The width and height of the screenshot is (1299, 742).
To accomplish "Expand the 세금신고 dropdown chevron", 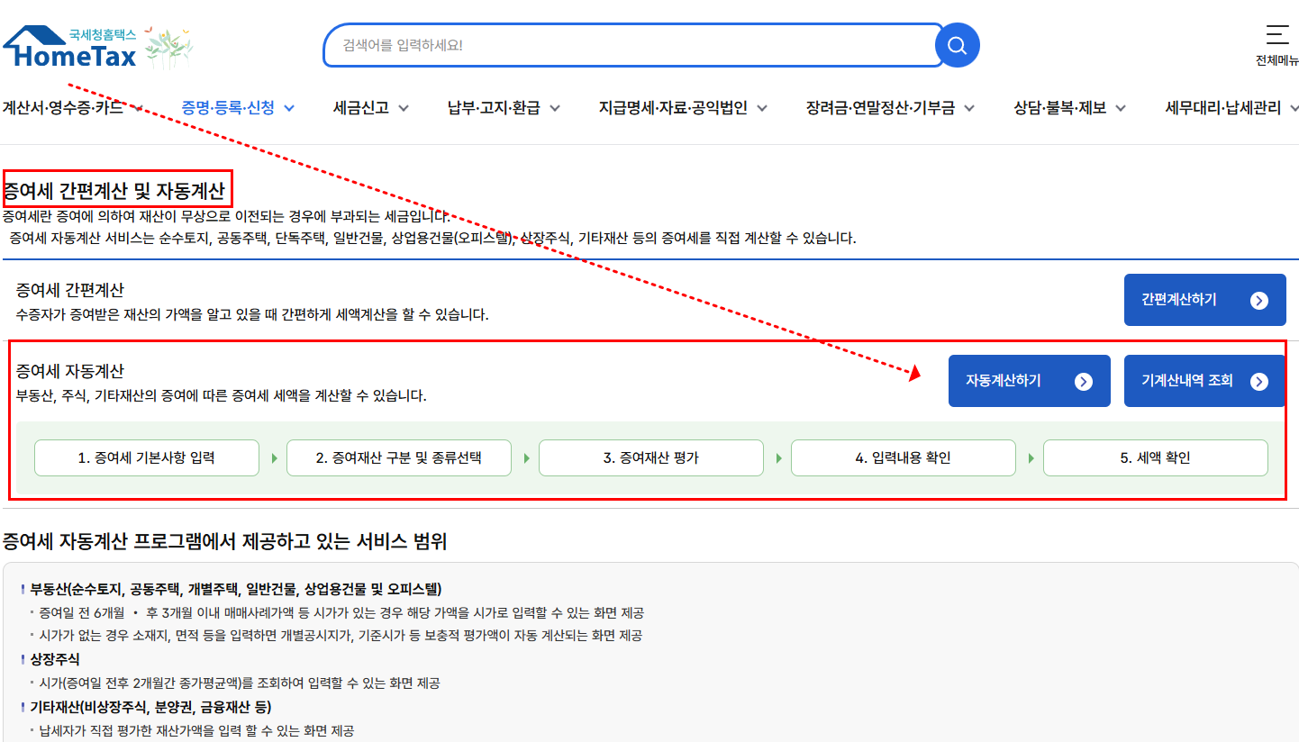I will (x=404, y=106).
